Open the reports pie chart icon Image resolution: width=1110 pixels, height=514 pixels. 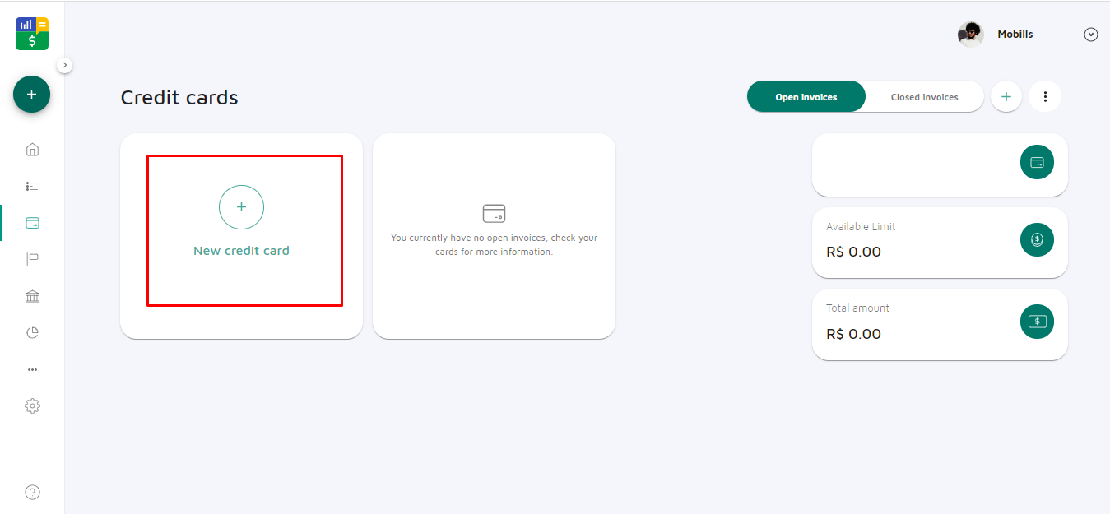[32, 333]
